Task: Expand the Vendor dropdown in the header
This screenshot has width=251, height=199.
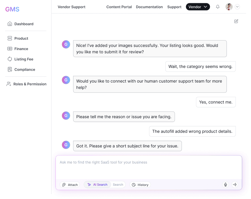Action: 198,6
